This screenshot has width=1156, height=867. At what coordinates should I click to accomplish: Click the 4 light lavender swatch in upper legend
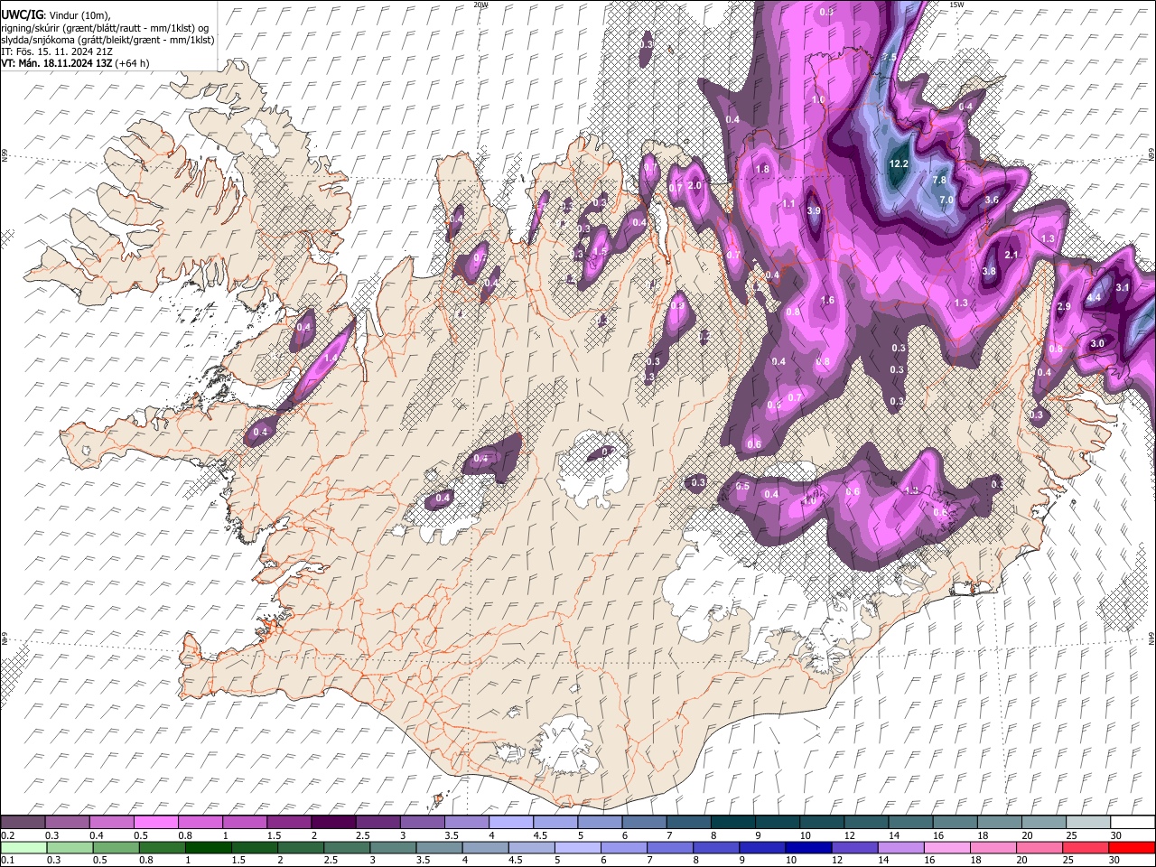(x=511, y=822)
